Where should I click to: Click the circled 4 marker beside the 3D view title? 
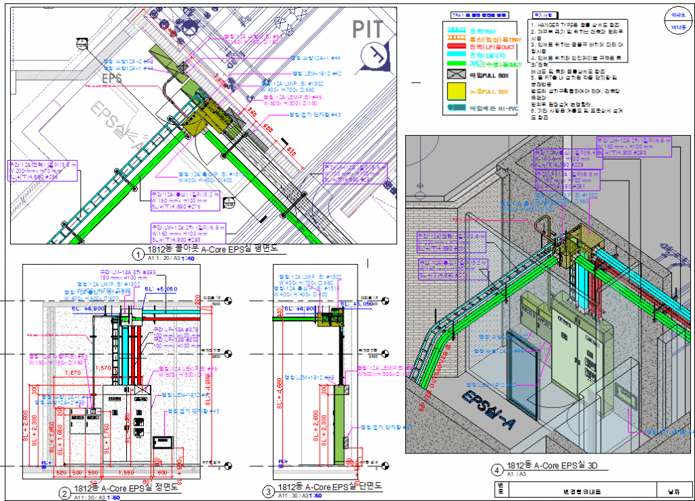497,470
